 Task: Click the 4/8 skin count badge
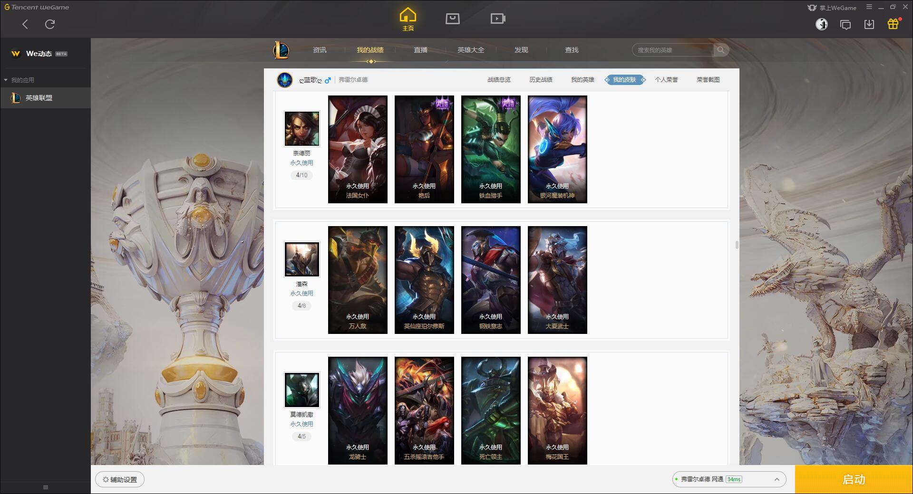tap(301, 306)
